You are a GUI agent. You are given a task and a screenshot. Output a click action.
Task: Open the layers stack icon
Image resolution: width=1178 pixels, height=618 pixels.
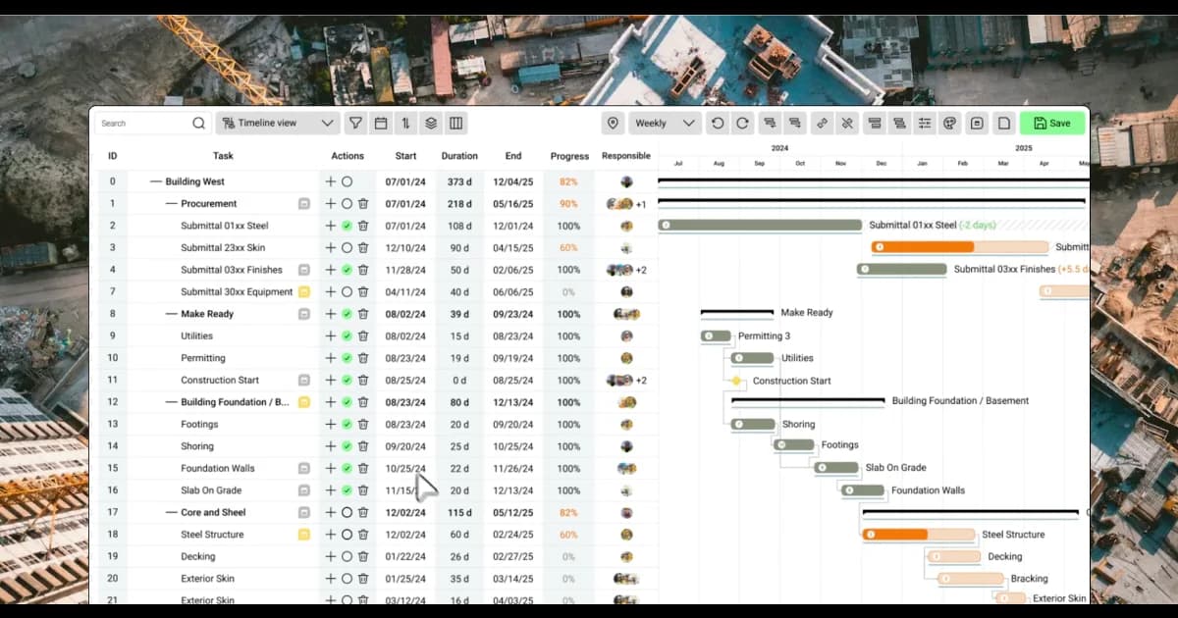click(x=431, y=124)
